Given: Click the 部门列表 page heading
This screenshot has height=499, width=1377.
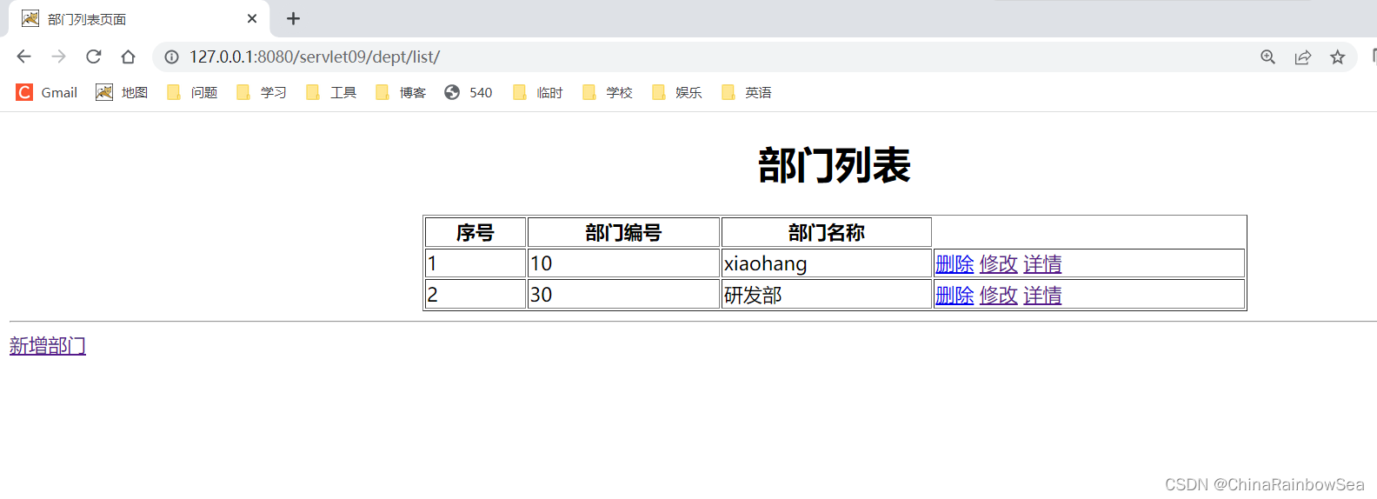Looking at the screenshot, I should [x=835, y=165].
